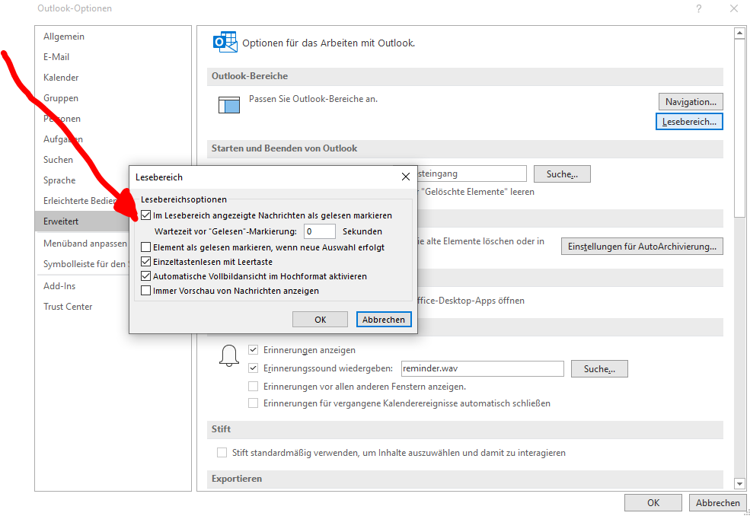Click the Lesebereich... button
The height and width of the screenshot is (516, 750).
coord(689,122)
